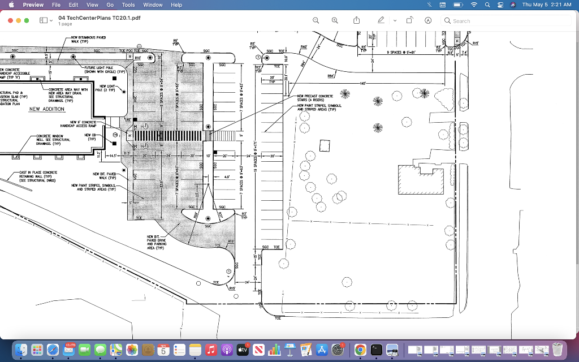Expand the markup options chevron
This screenshot has width=579, height=362.
coord(395,21)
